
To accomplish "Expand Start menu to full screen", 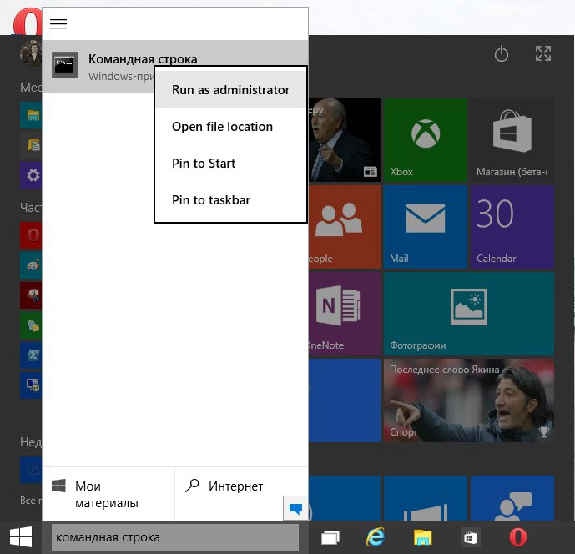I will [x=543, y=55].
